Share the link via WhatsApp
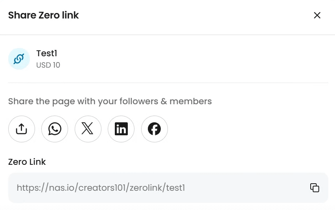 [x=55, y=129]
